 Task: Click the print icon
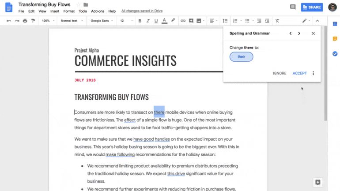[x=25, y=21]
